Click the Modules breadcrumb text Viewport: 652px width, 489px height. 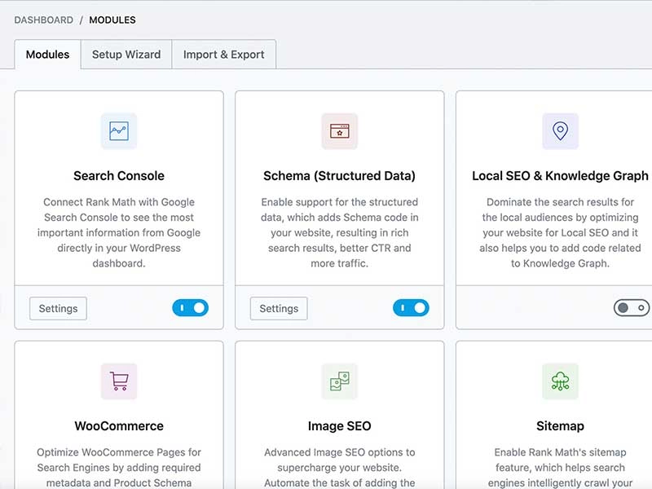(x=112, y=20)
